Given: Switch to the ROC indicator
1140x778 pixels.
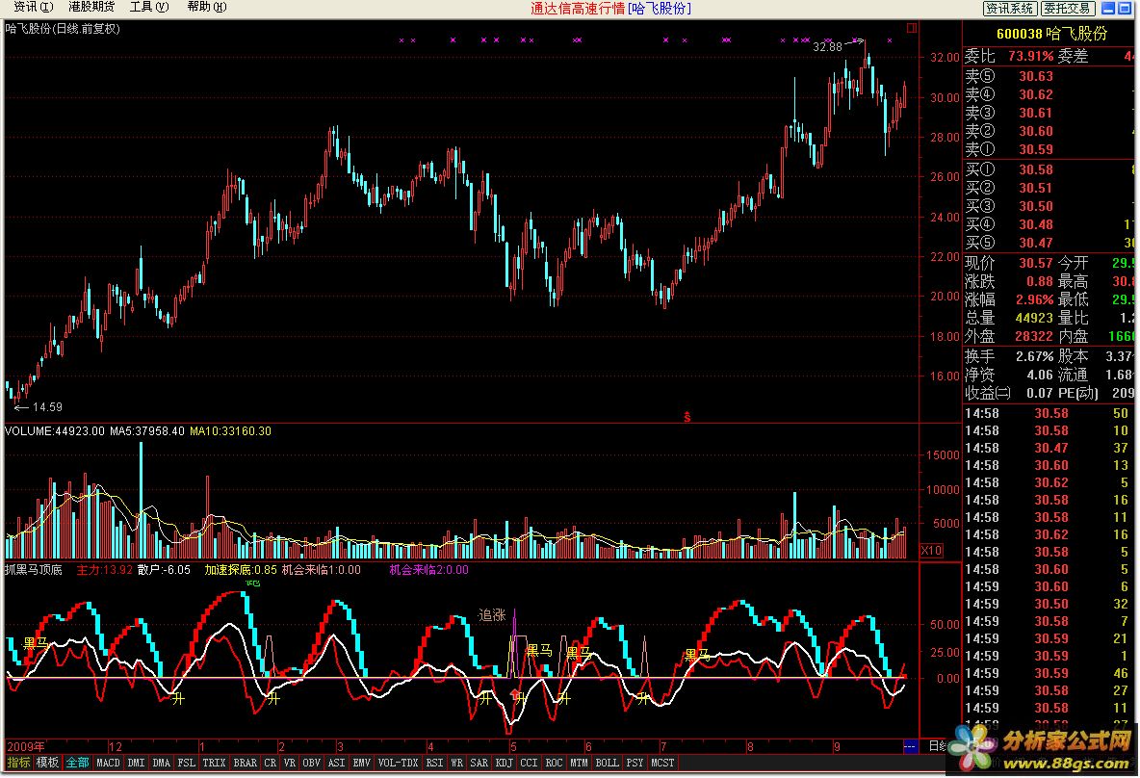Looking at the screenshot, I should pos(554,763).
